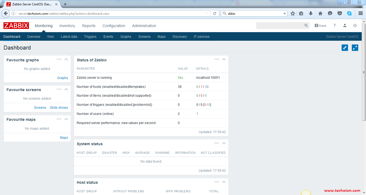This screenshot has width=366, height=195.
Task: Switch to the Maps submenu tab
Action: [161, 37]
